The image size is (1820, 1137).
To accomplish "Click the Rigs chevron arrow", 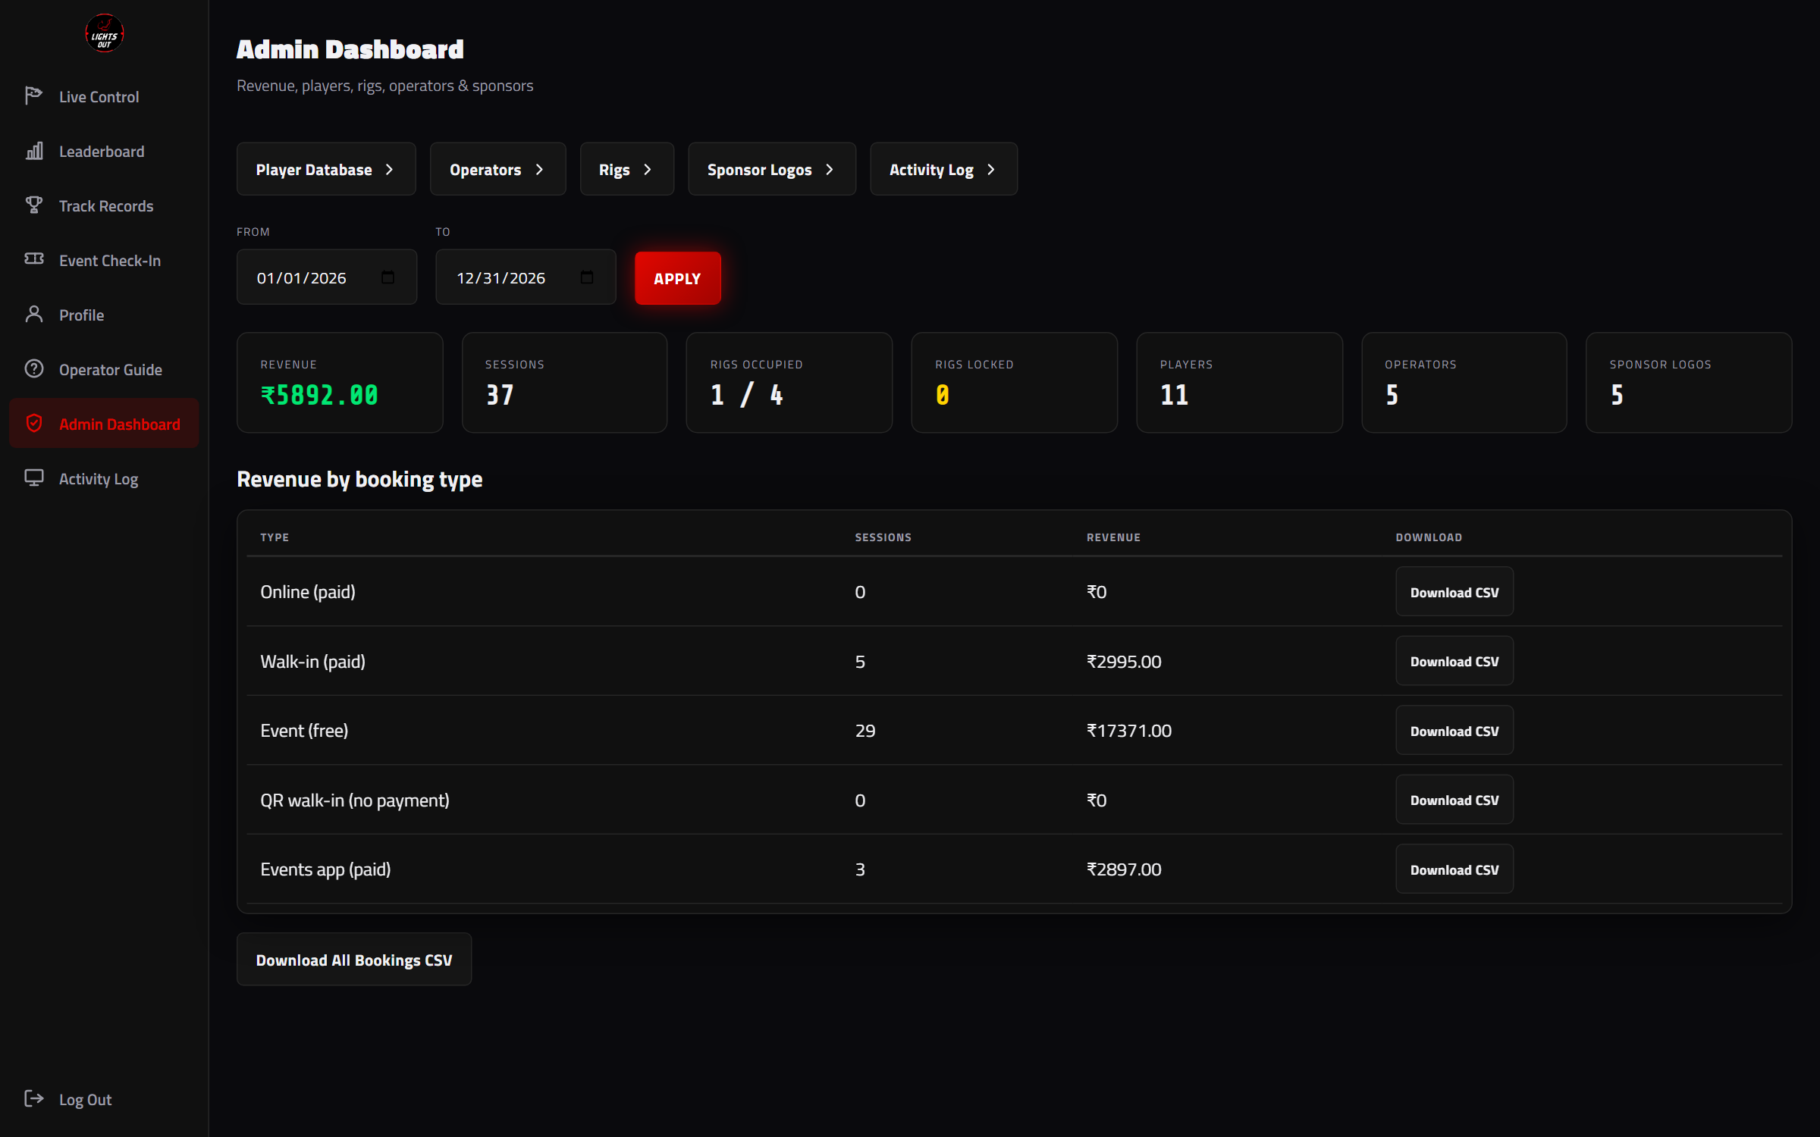I will coord(647,170).
